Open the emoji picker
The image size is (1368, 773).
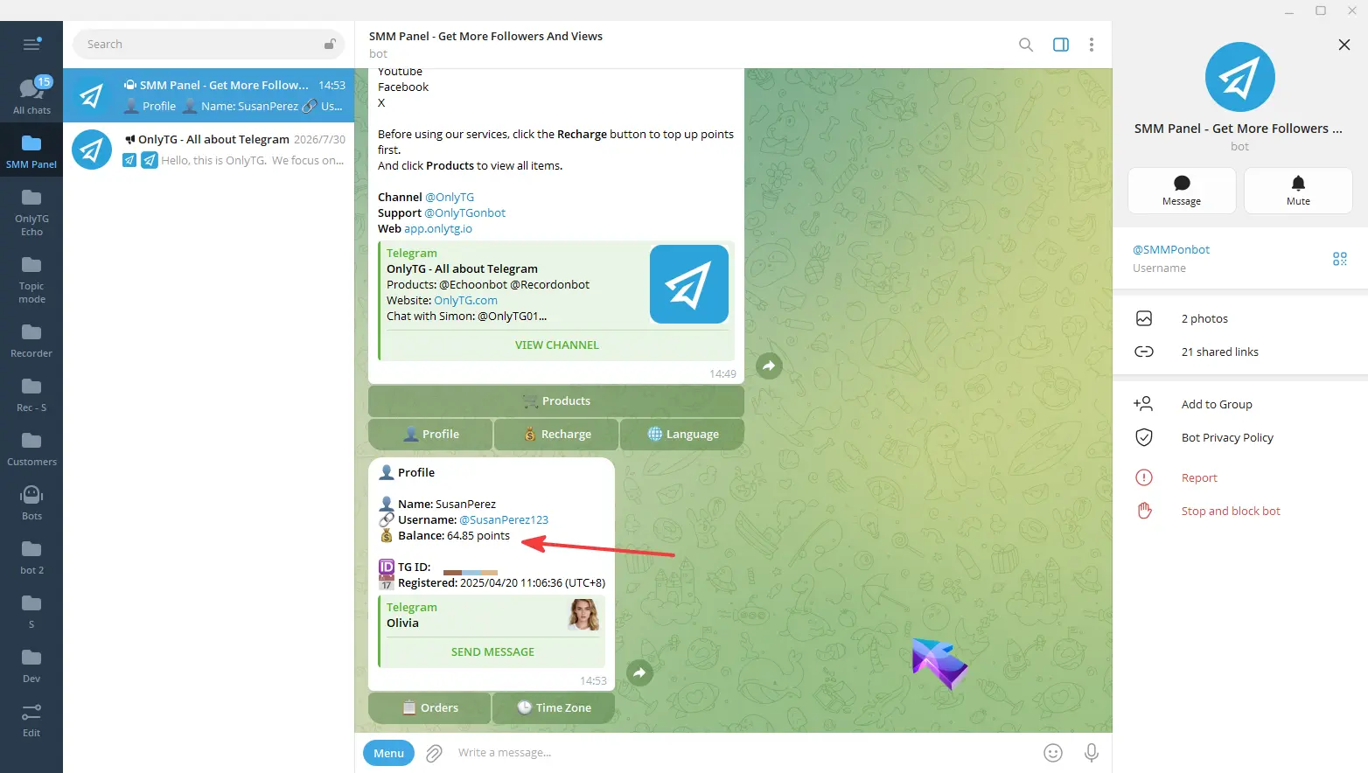(x=1053, y=753)
